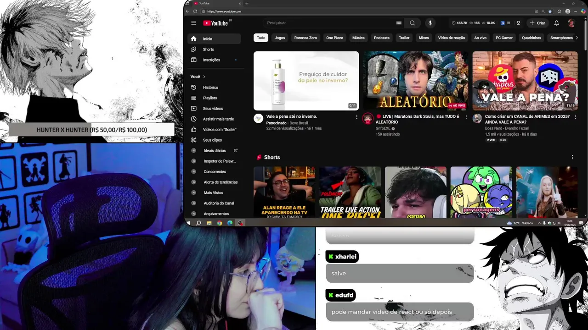Open Mais Vistos sidebar entry

(x=214, y=193)
